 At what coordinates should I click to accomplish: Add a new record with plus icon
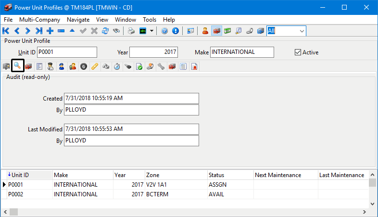coord(50,31)
